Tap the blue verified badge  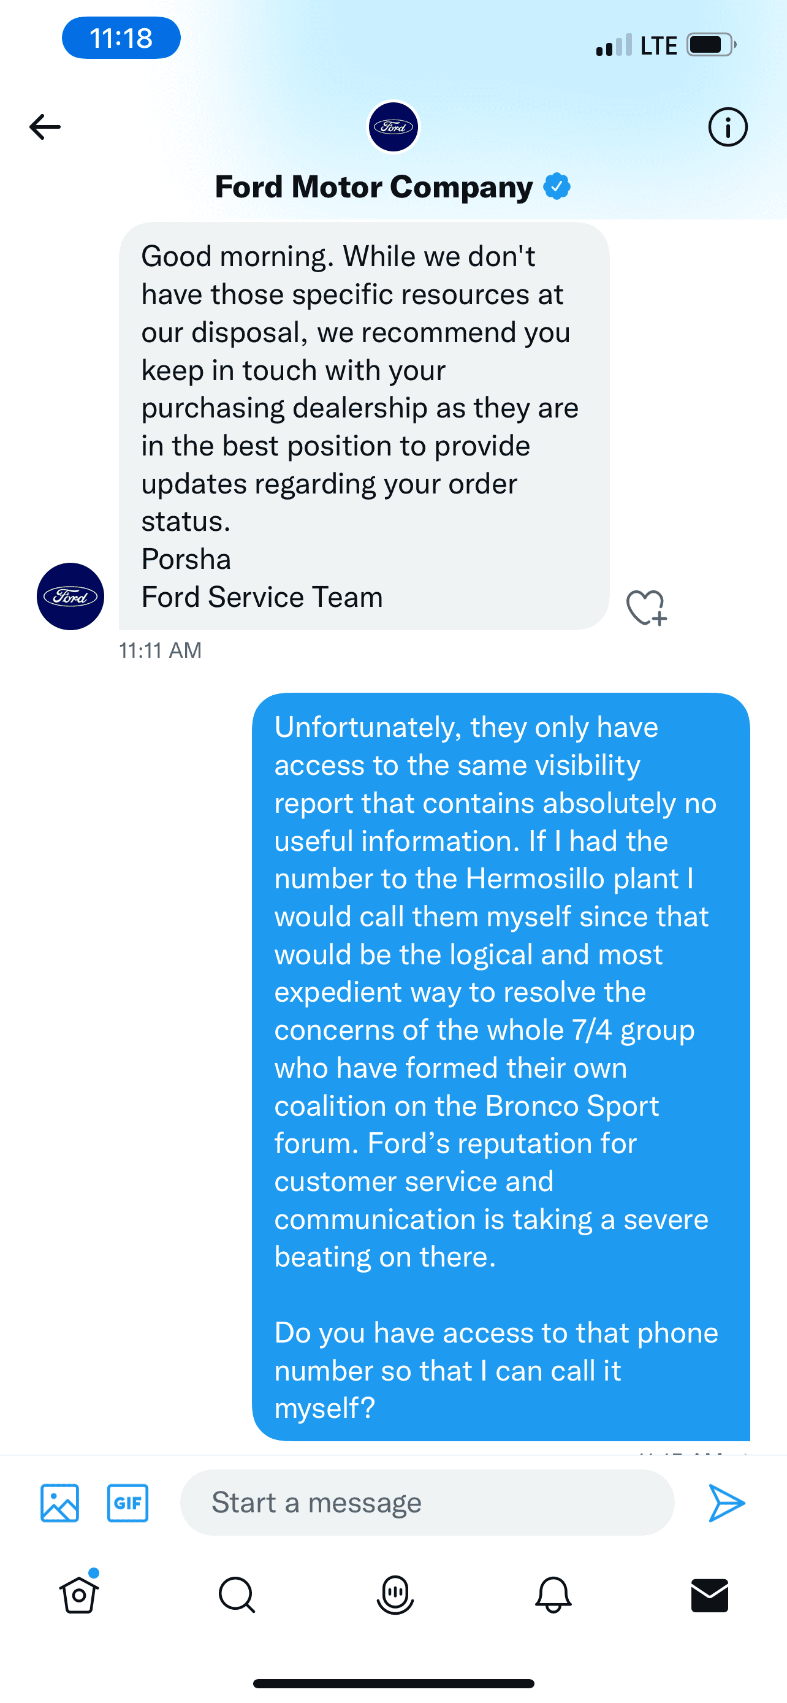(557, 186)
